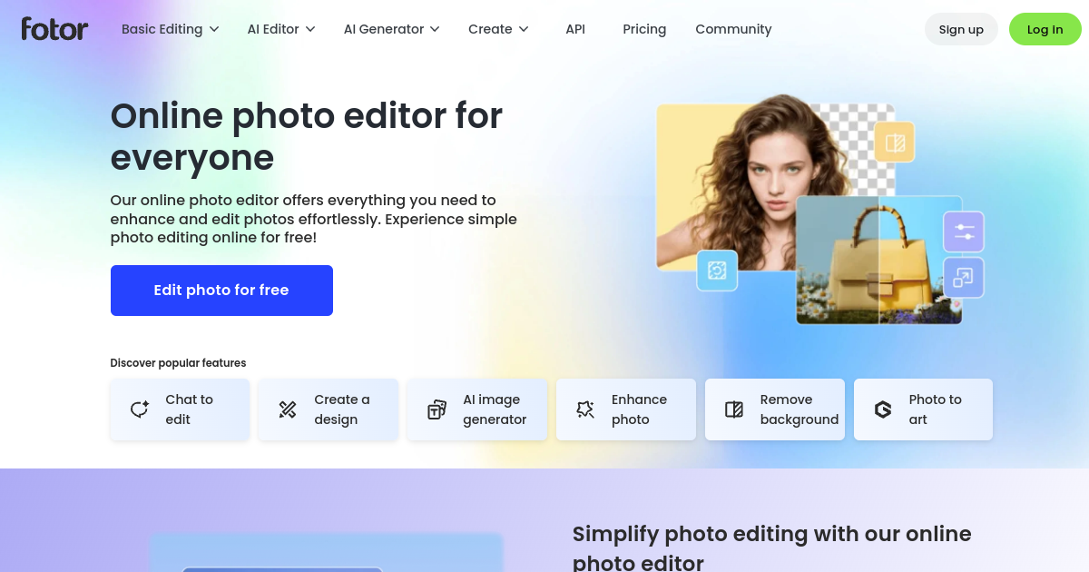
Task: Click the green Log In button
Action: tap(1045, 29)
